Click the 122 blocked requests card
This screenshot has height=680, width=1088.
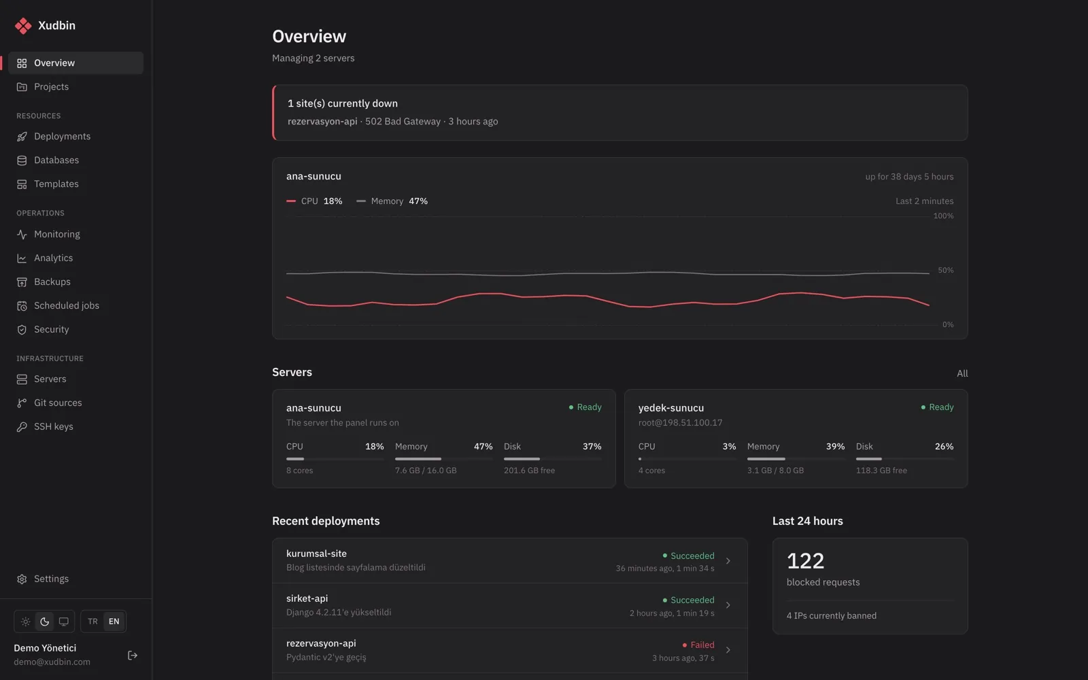[870, 586]
